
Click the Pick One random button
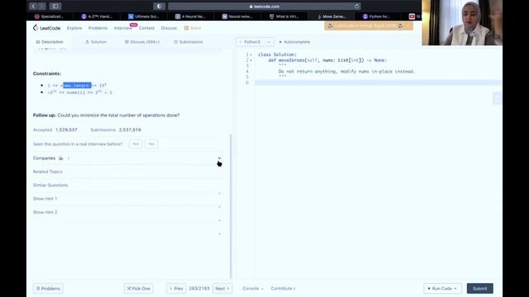138,289
